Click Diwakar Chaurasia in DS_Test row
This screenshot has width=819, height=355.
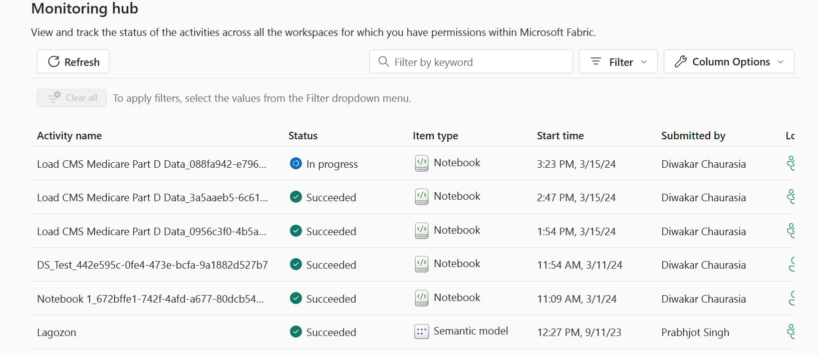click(x=704, y=265)
